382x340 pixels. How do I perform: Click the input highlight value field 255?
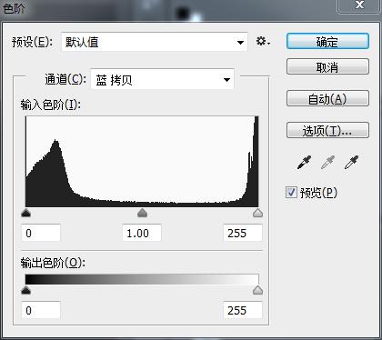point(243,233)
